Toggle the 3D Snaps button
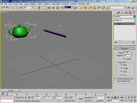Viewport: 137px width, 103px height. pos(90,8)
